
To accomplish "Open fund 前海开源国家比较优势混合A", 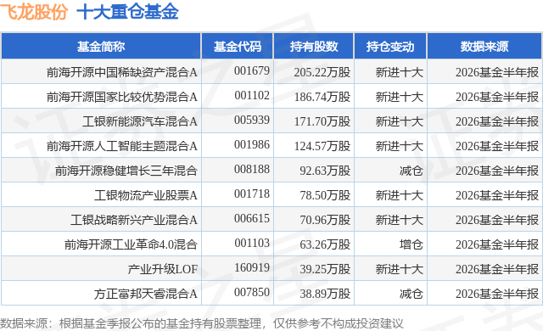I will pyautogui.click(x=122, y=97).
